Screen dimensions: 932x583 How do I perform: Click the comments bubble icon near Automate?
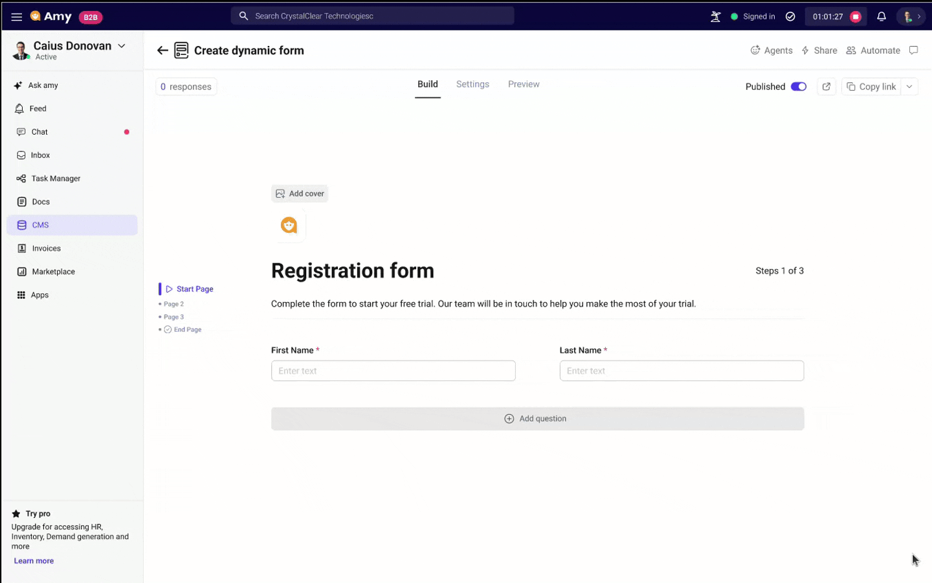click(914, 50)
